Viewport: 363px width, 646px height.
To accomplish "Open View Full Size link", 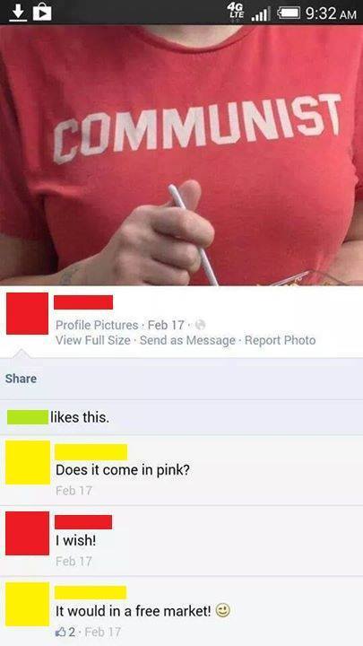I will pos(93,340).
